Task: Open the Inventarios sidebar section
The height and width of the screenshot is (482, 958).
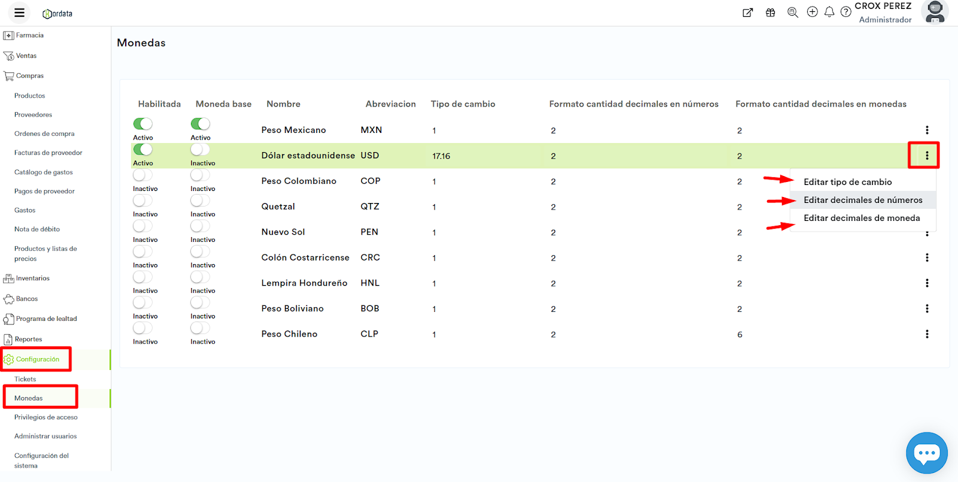Action: (32, 278)
